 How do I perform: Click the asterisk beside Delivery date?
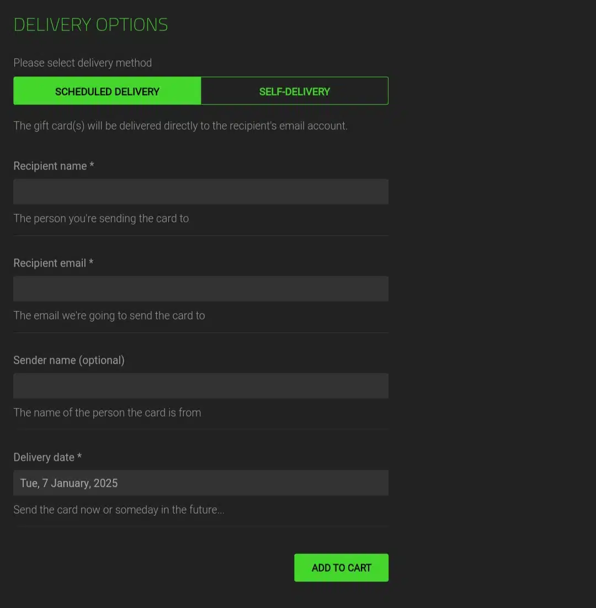pyautogui.click(x=79, y=456)
